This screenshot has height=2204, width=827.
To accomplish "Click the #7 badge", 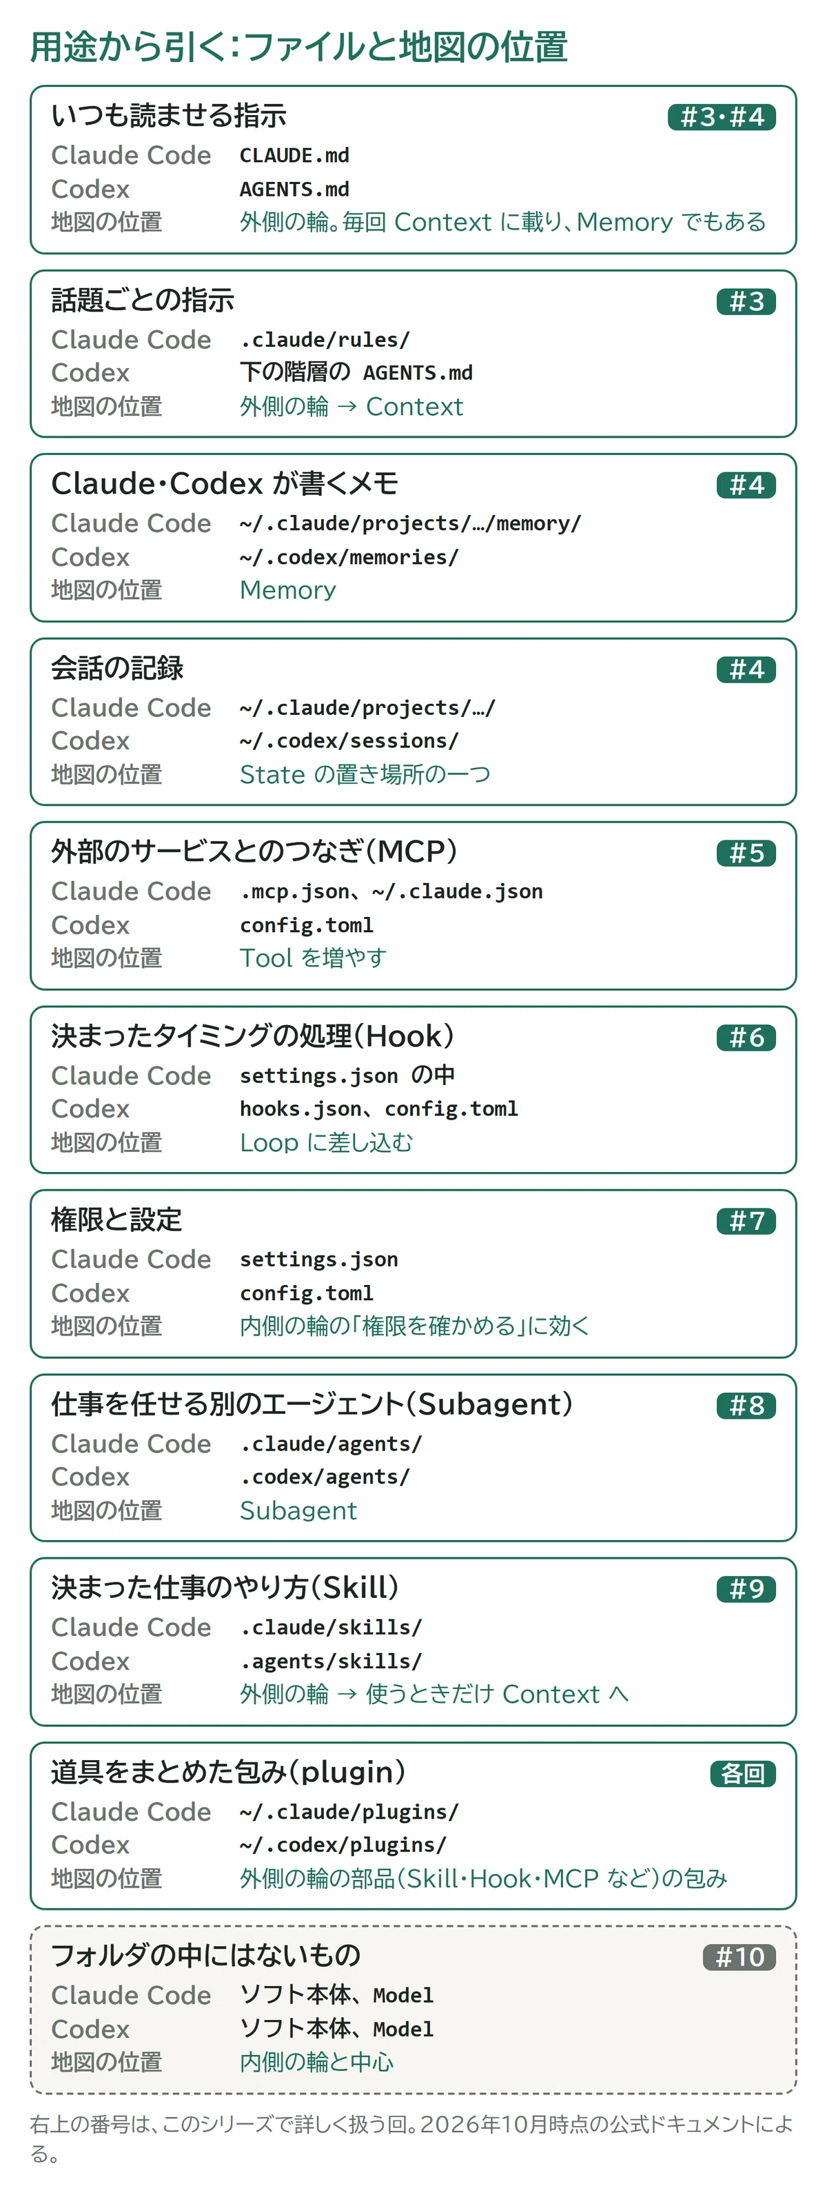I will point(746,1221).
